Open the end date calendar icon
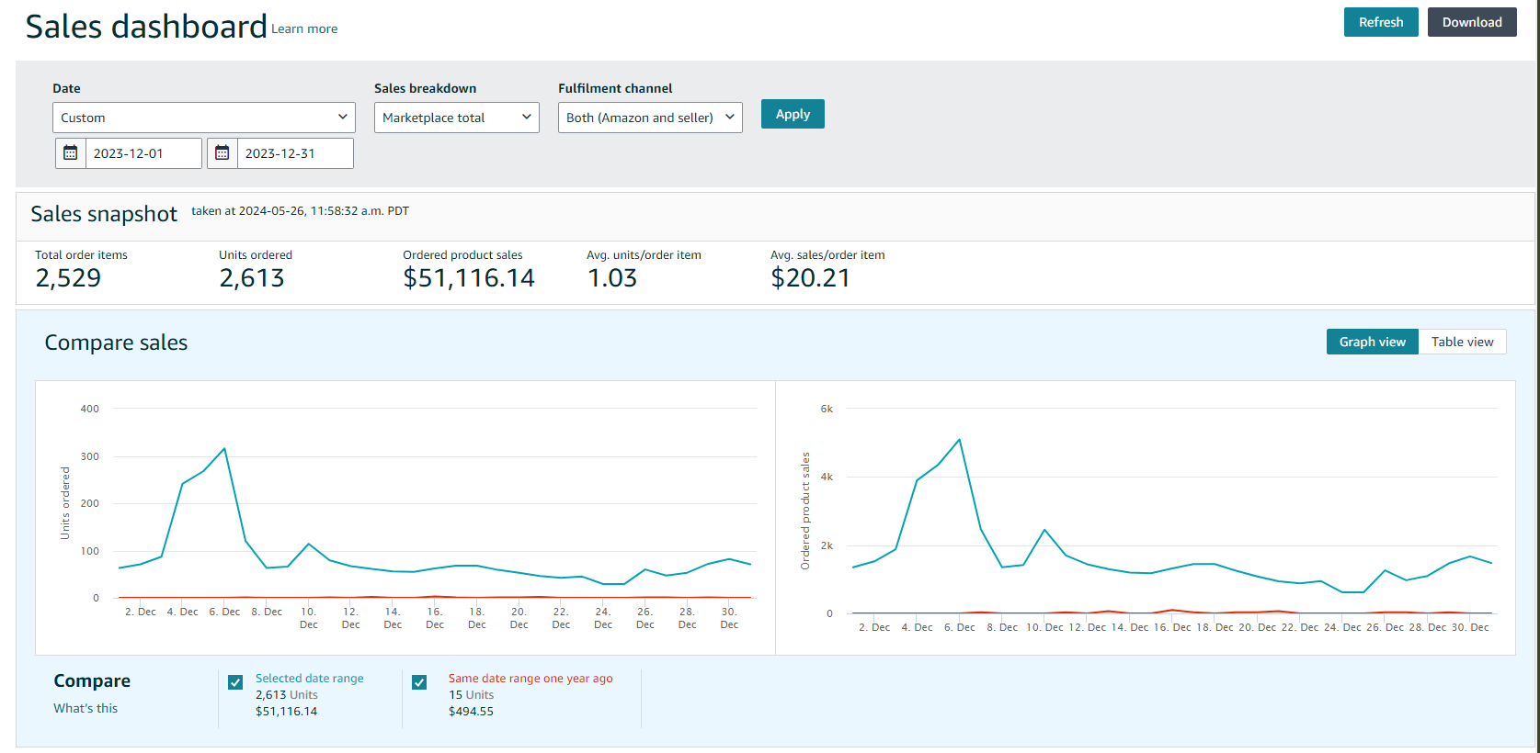 click(x=222, y=153)
